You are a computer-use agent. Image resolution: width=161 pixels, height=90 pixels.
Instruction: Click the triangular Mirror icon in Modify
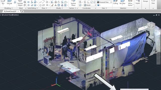[x=62, y=5]
